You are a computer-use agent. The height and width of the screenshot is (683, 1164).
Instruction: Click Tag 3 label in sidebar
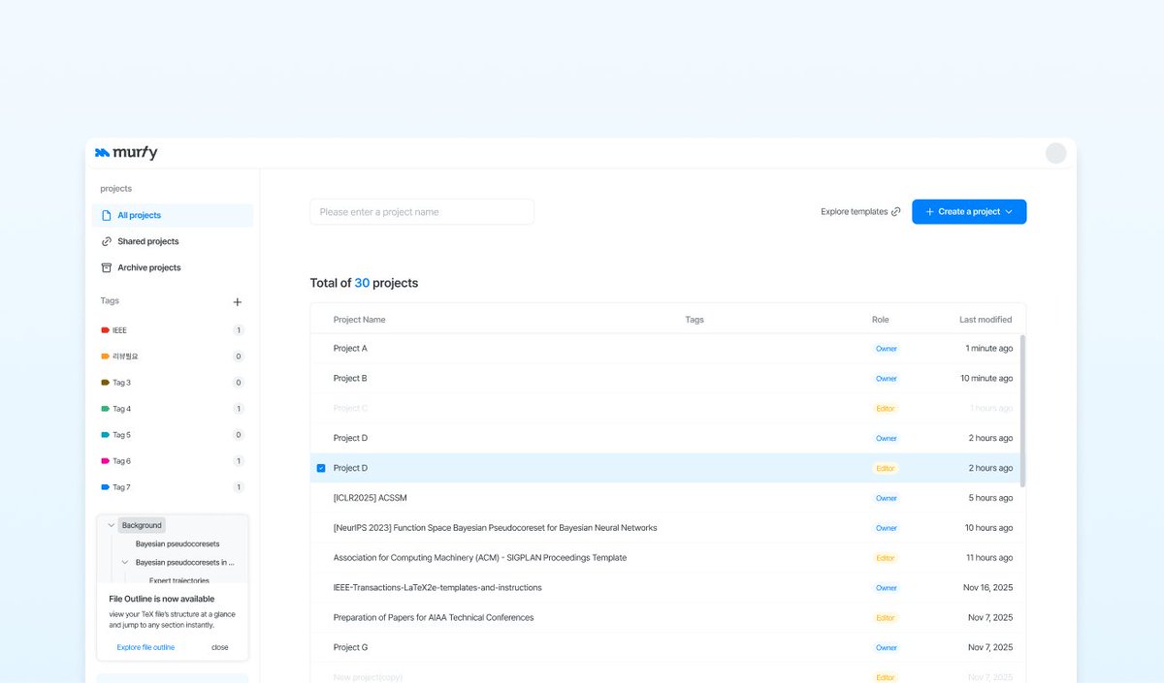121,383
